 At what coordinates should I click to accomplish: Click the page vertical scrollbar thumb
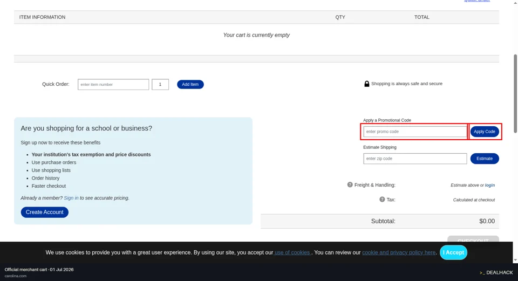click(515, 94)
